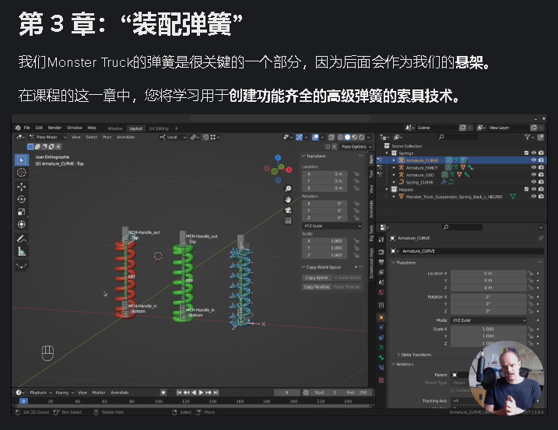The image size is (558, 430).
Task: Toggle render camera icon for Armature_CURVE
Action: [x=541, y=160]
